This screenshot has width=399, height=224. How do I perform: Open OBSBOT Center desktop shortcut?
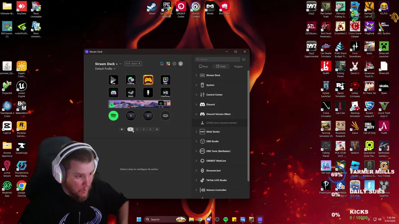pyautogui.click(x=181, y=10)
